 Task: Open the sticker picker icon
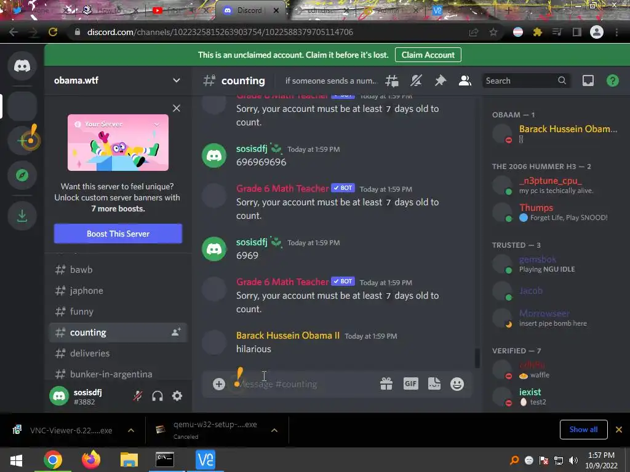(434, 384)
